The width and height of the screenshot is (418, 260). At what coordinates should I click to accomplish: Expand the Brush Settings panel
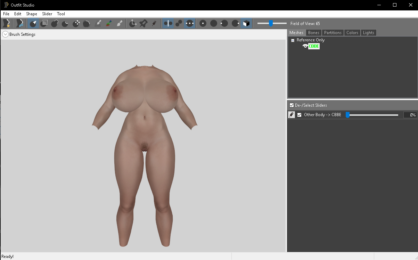(x=5, y=34)
